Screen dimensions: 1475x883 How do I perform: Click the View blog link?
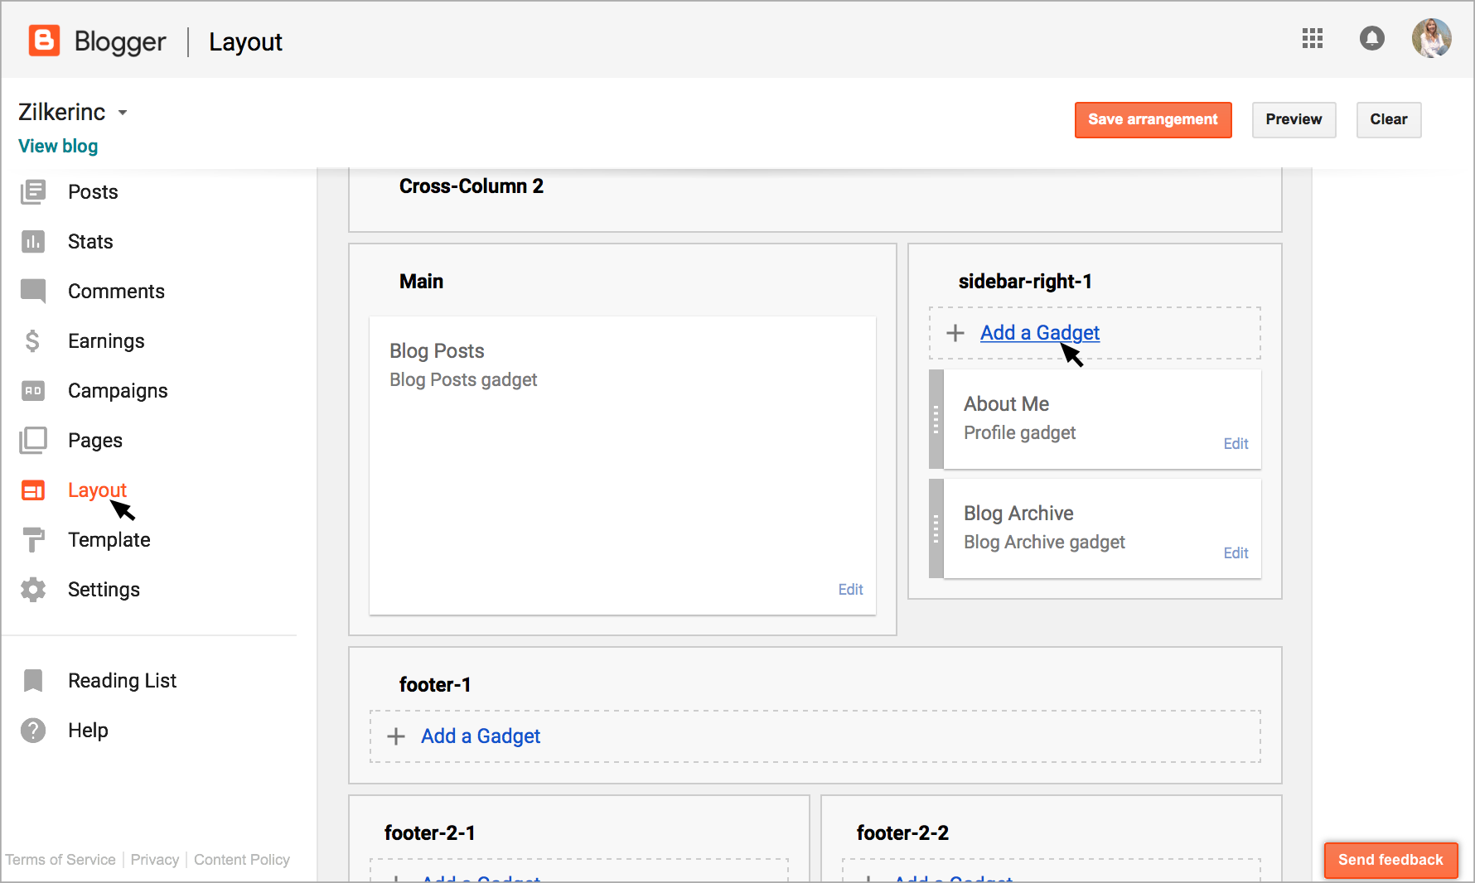point(58,147)
